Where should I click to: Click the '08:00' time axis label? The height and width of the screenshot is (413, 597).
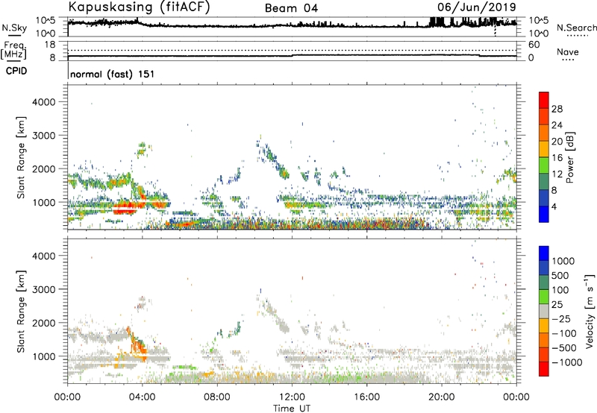coord(217,397)
